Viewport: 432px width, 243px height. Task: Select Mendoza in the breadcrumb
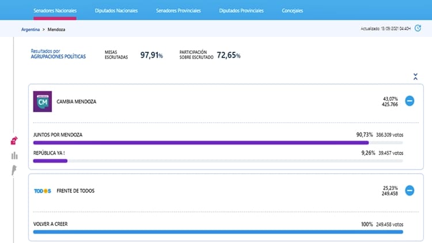[56, 29]
